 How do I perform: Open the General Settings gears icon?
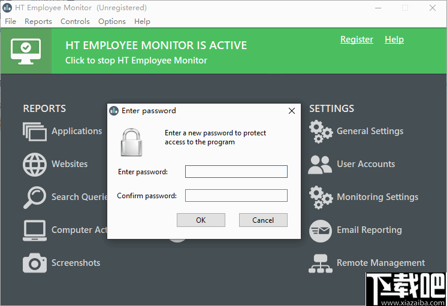(x=321, y=132)
